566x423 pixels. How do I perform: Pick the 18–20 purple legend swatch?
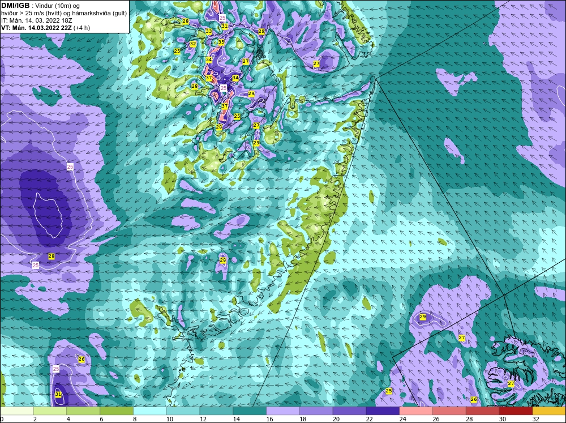316,411
